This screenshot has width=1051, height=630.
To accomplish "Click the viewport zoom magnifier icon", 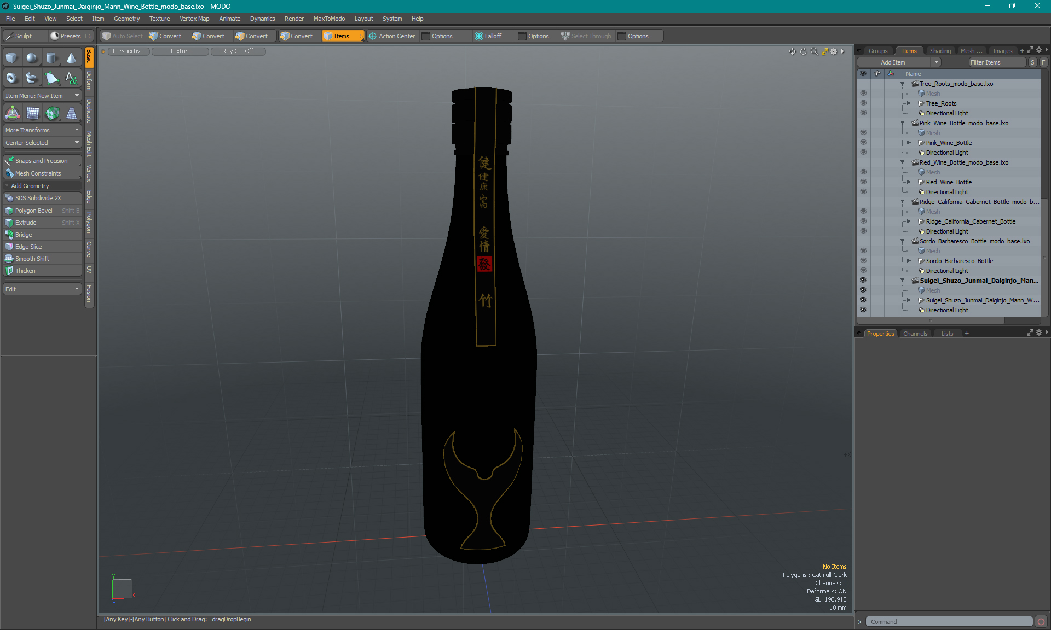I will [x=814, y=51].
